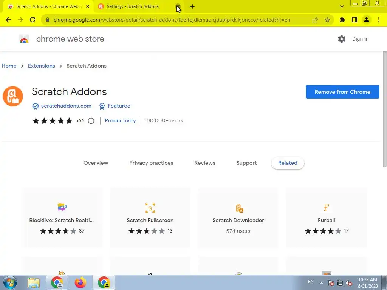Click the rating info icon
This screenshot has height=290, width=387.
pos(91,120)
